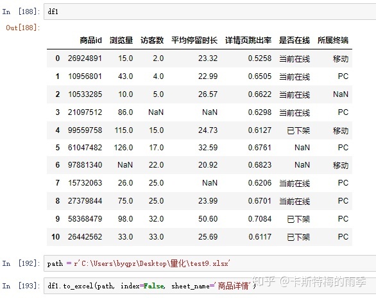Click the bounce rate value 0.6117
The width and height of the screenshot is (376, 298).
coord(260,237)
